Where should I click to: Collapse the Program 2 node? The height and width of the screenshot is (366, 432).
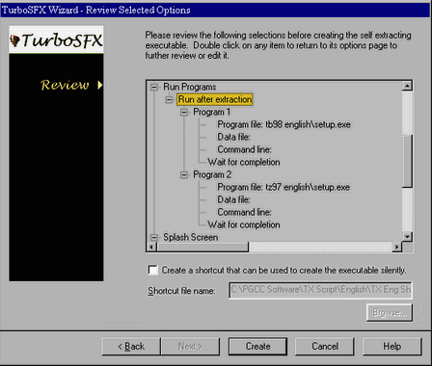click(184, 174)
